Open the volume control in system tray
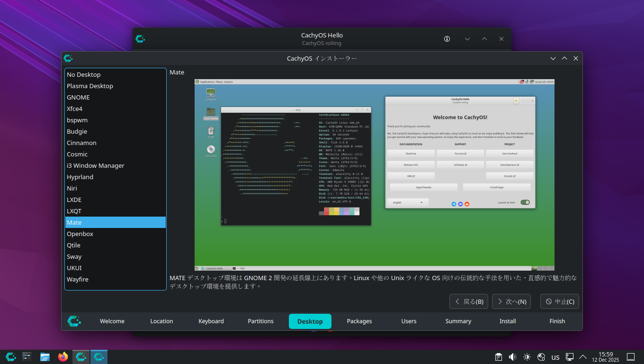The height and width of the screenshot is (364, 644). (512, 357)
